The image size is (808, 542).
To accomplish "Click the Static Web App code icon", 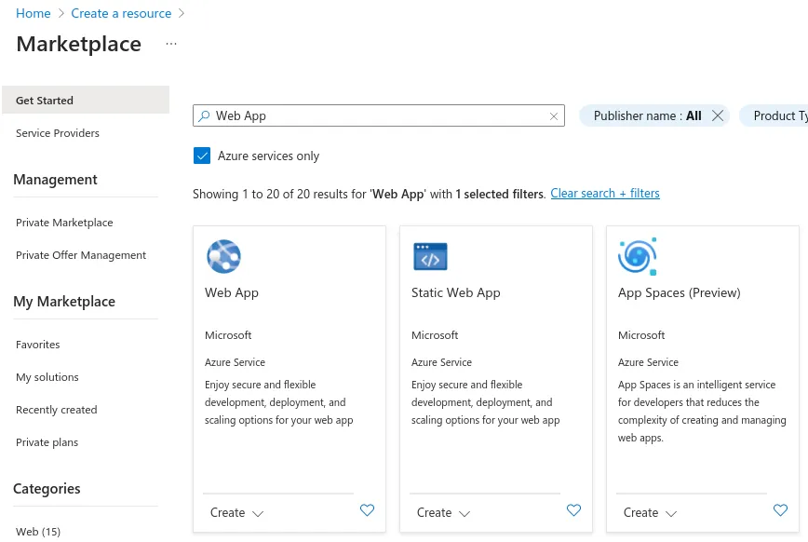I will [x=430, y=256].
